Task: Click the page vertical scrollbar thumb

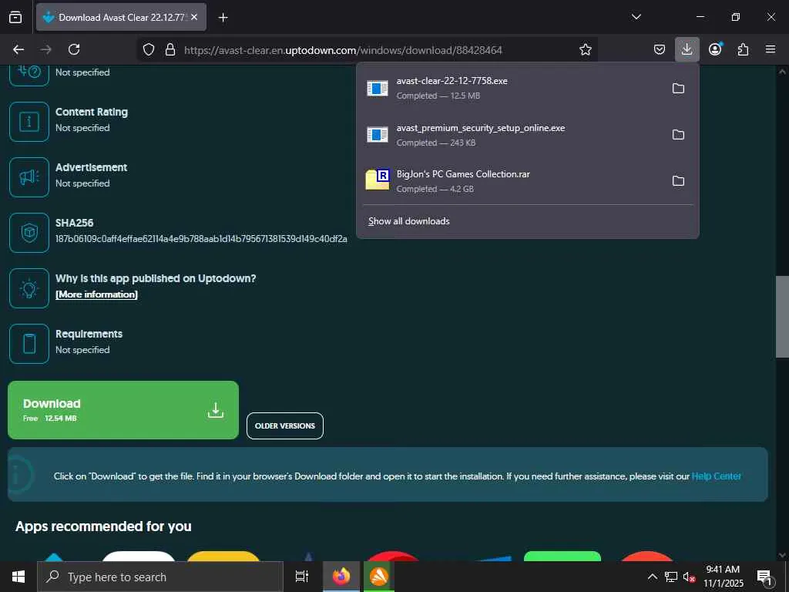Action: click(x=782, y=317)
